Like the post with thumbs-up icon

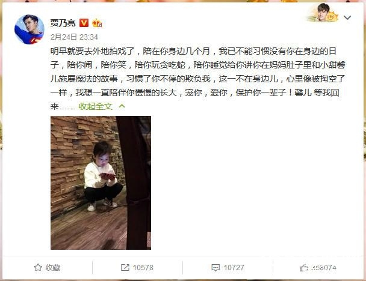303,268
